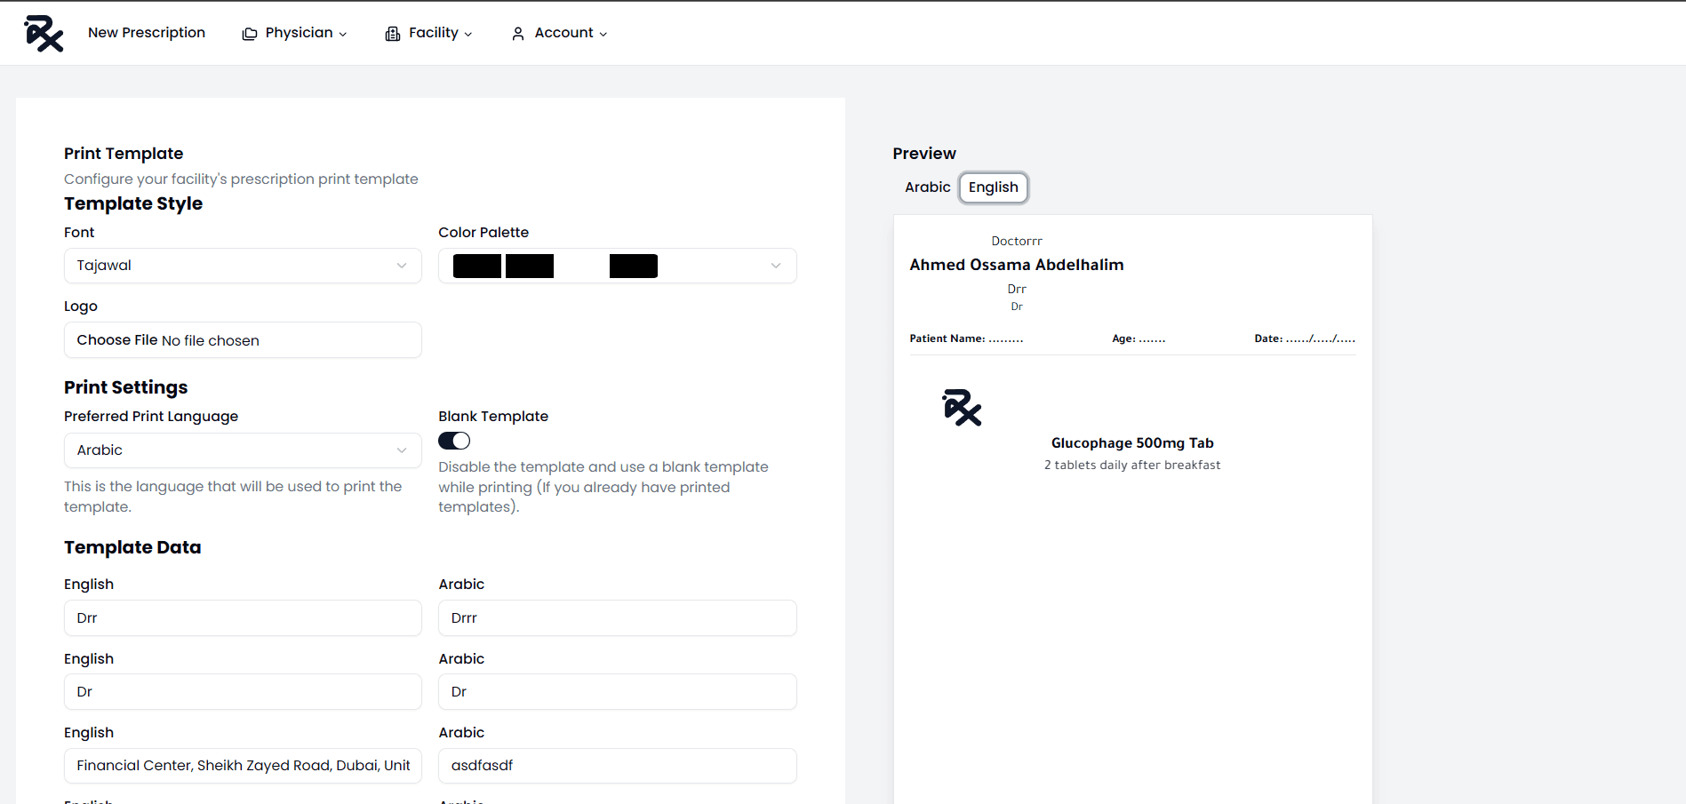Click the first black color palette swatch
This screenshot has height=804, width=1686.
(x=476, y=266)
